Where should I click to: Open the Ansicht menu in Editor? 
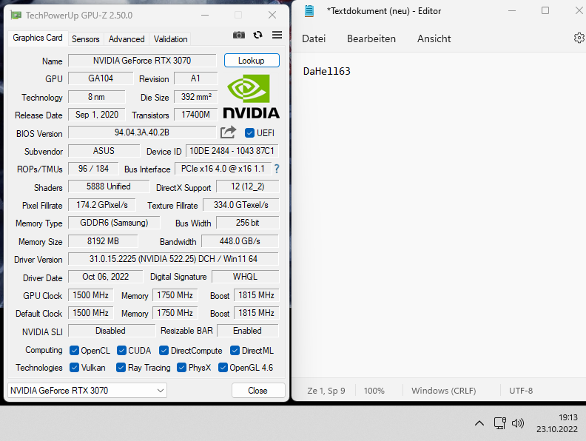(x=434, y=38)
